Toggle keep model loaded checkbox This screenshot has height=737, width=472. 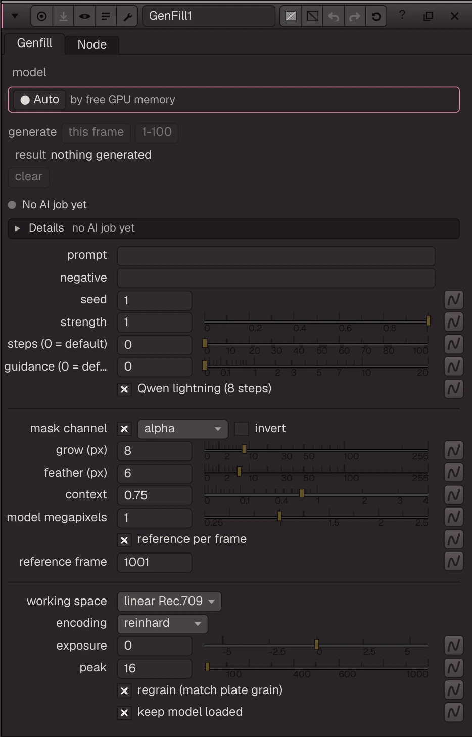click(x=124, y=713)
